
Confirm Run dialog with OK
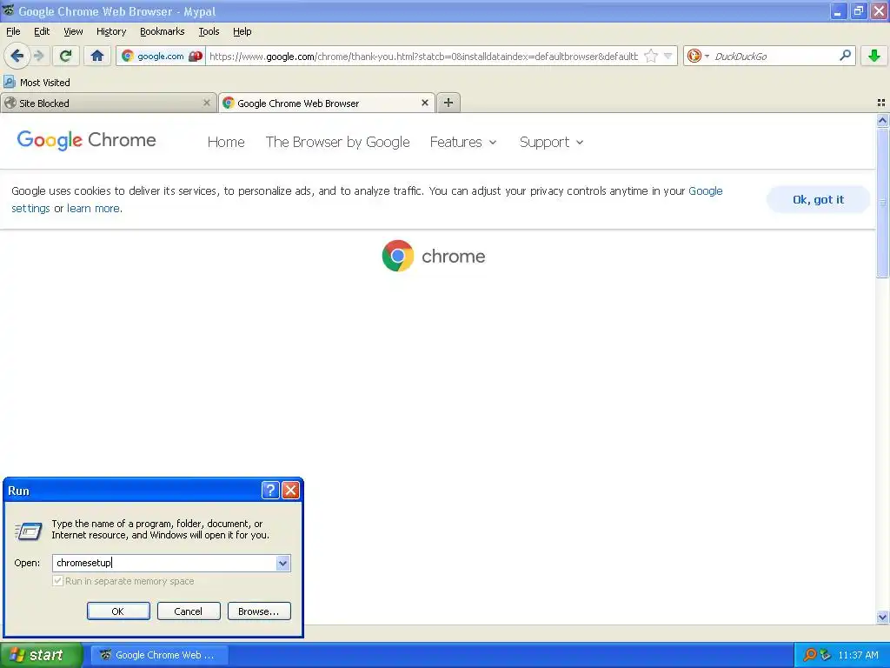(118, 611)
